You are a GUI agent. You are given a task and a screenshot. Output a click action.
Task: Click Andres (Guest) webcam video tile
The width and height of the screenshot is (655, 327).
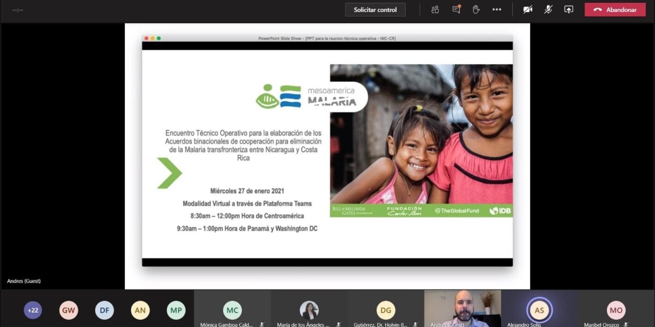click(x=462, y=308)
